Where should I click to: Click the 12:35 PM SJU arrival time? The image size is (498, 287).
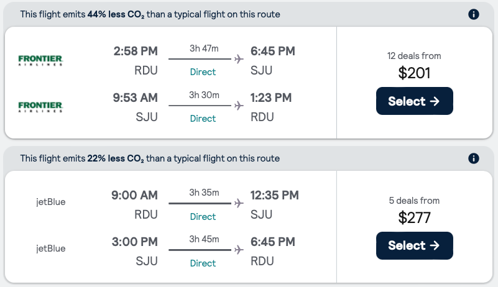point(274,196)
